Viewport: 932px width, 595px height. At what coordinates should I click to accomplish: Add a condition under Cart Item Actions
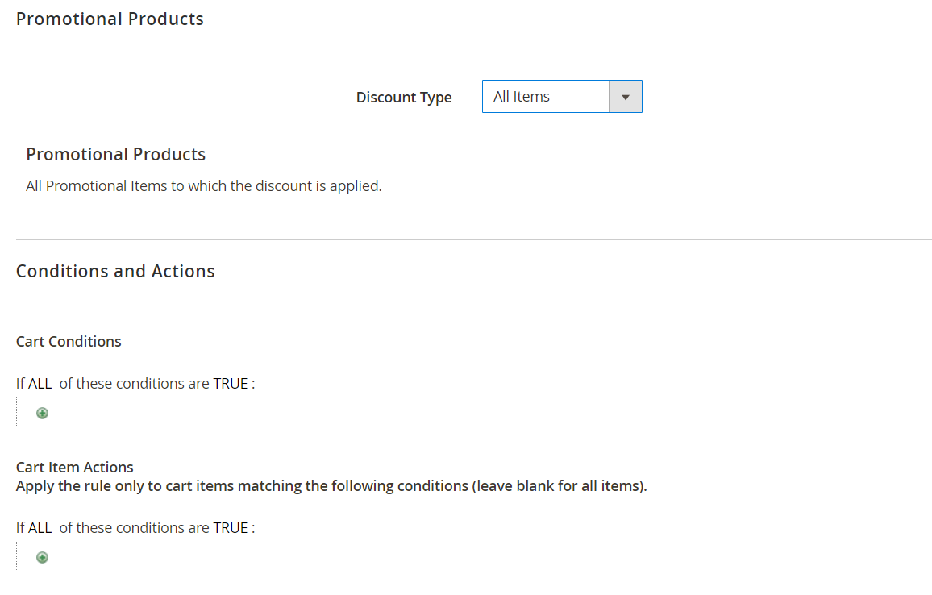coord(42,558)
